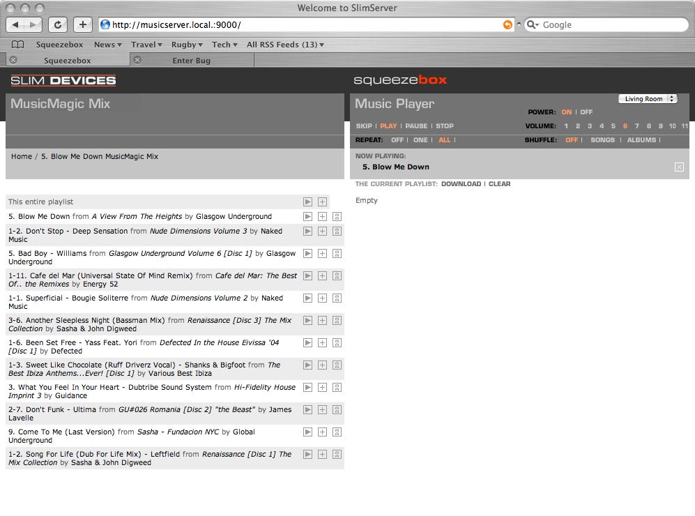695x516 pixels.
Task: Set shuffle to OFF
Action: tap(572, 140)
